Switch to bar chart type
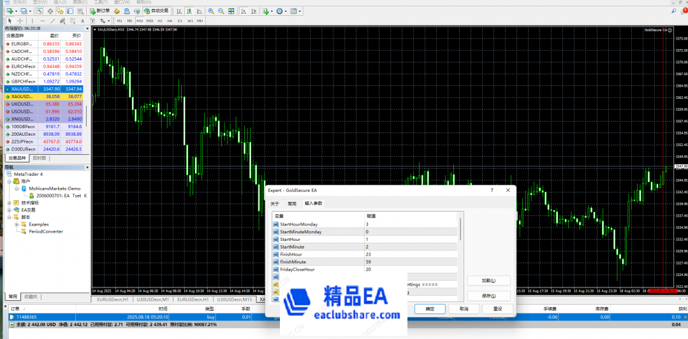688x339 pixels. pos(179,11)
